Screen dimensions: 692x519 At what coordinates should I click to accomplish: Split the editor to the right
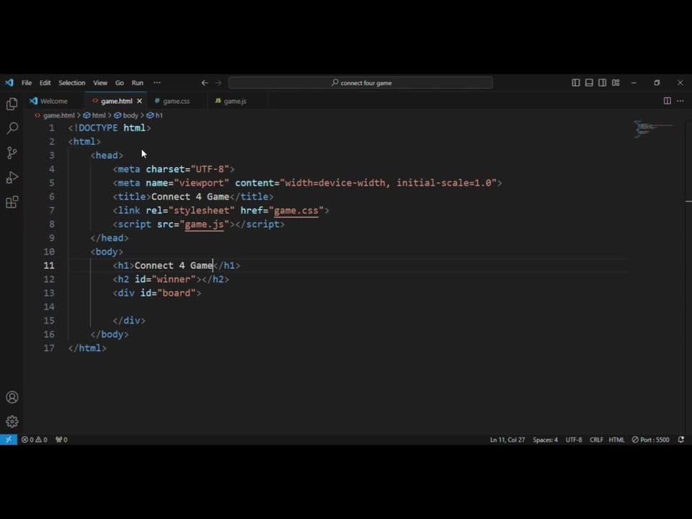click(667, 101)
